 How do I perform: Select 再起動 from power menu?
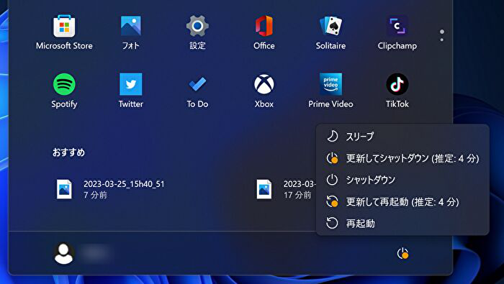[x=402, y=224]
